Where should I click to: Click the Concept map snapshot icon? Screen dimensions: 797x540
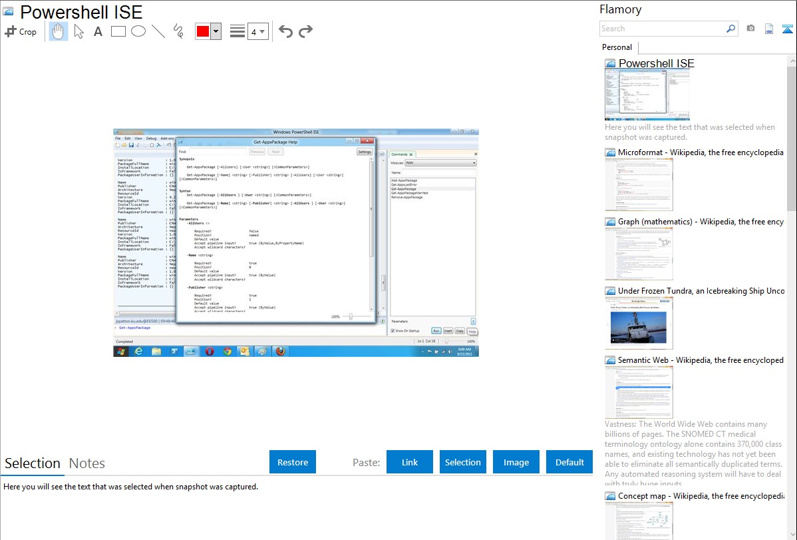tap(610, 495)
